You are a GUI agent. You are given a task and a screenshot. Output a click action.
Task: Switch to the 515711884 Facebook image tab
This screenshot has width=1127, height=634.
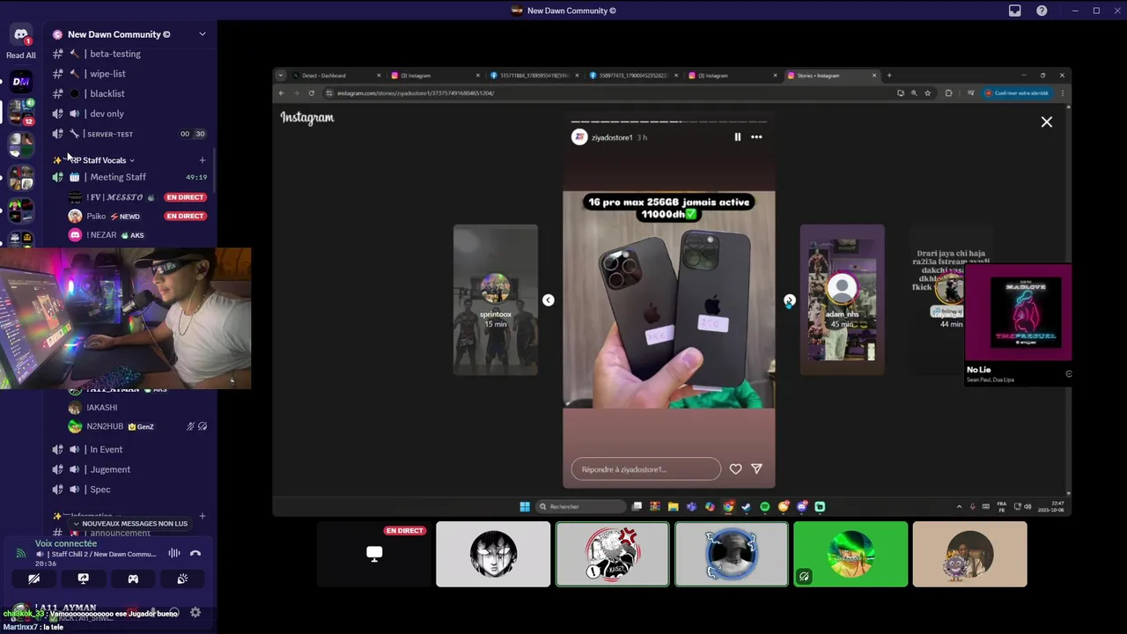pyautogui.click(x=534, y=75)
